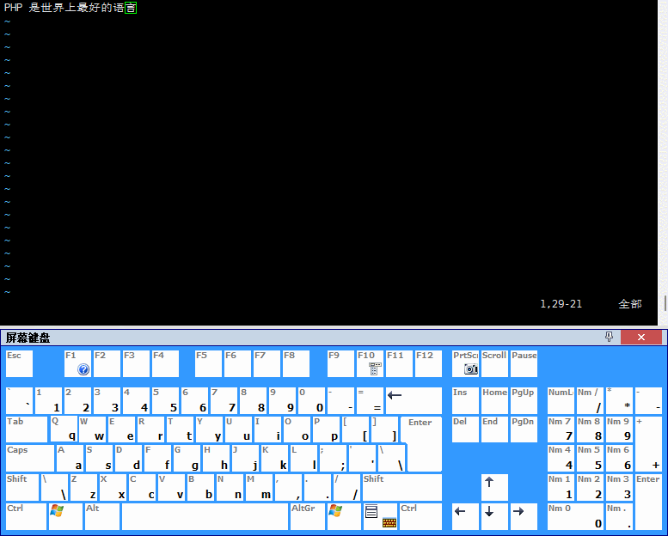Screen dimensions: 668x536
Task: Pin the on-screen keyboard window
Action: tap(609, 338)
